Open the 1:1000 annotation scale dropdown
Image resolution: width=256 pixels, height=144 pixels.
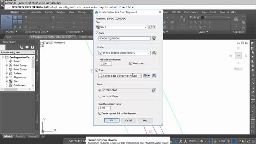[193, 141]
